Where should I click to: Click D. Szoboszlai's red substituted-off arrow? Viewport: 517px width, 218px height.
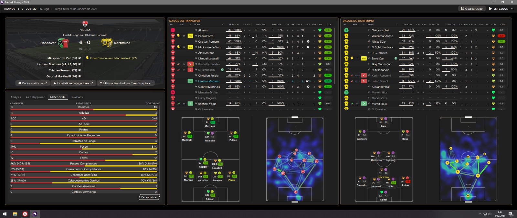(190, 70)
